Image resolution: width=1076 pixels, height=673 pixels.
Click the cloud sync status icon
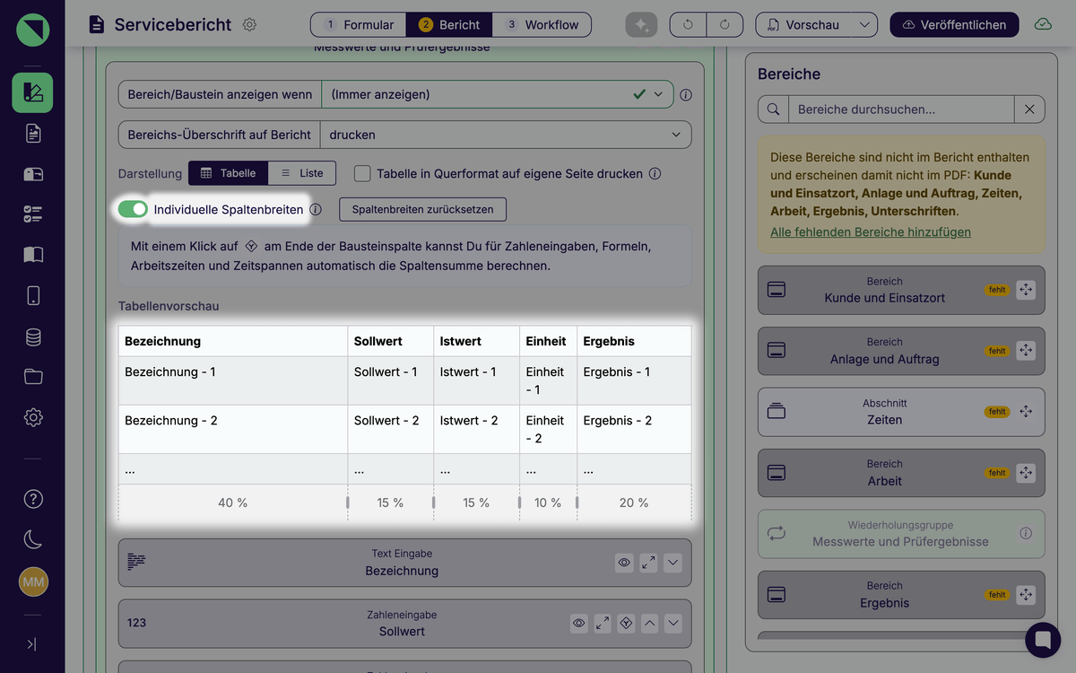coord(1043,25)
